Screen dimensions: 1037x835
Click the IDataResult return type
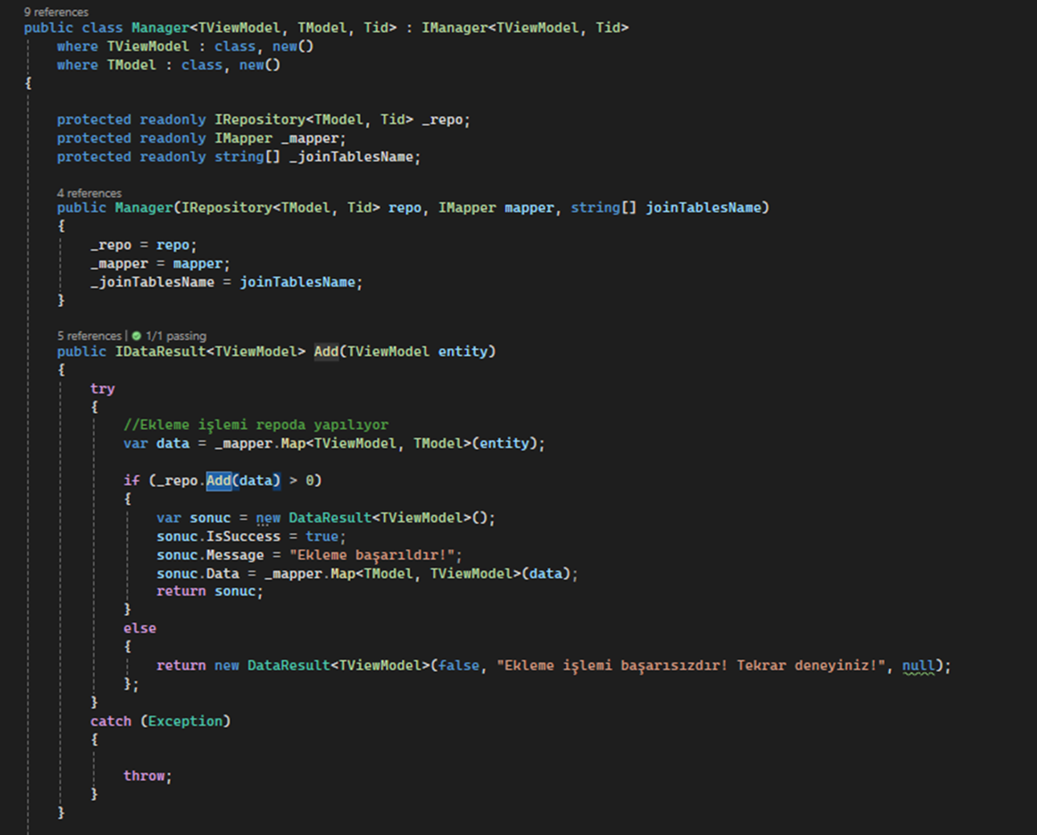pyautogui.click(x=161, y=351)
